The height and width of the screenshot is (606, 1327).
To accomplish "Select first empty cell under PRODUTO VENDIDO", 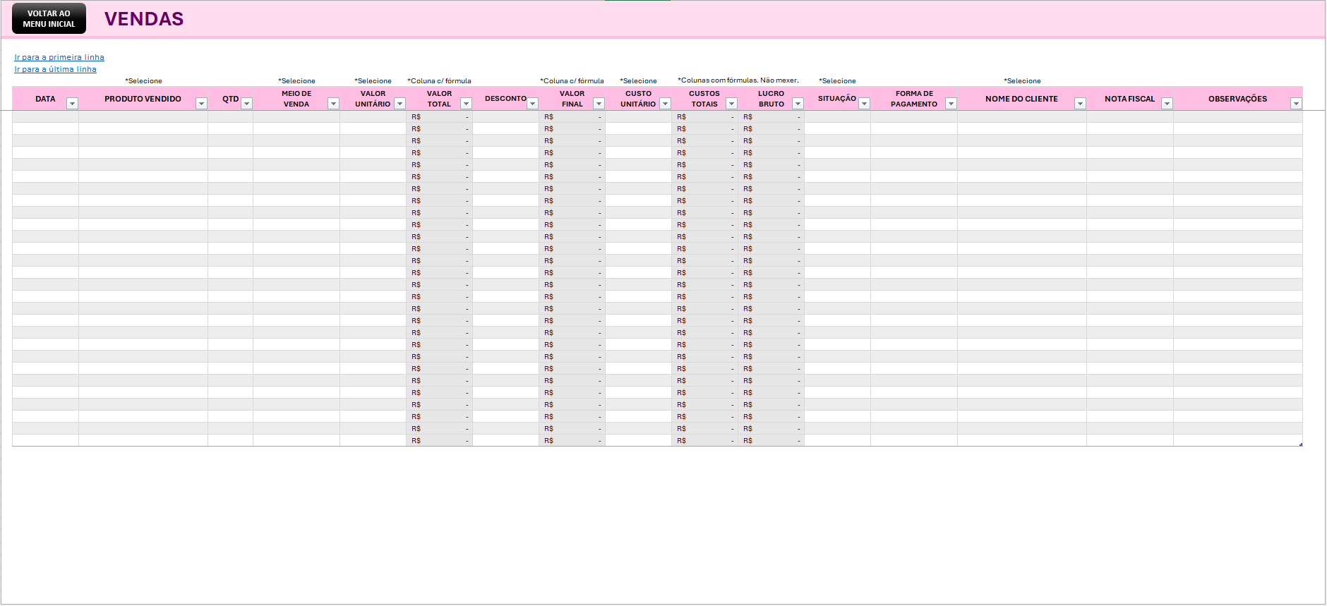I will pos(143,117).
